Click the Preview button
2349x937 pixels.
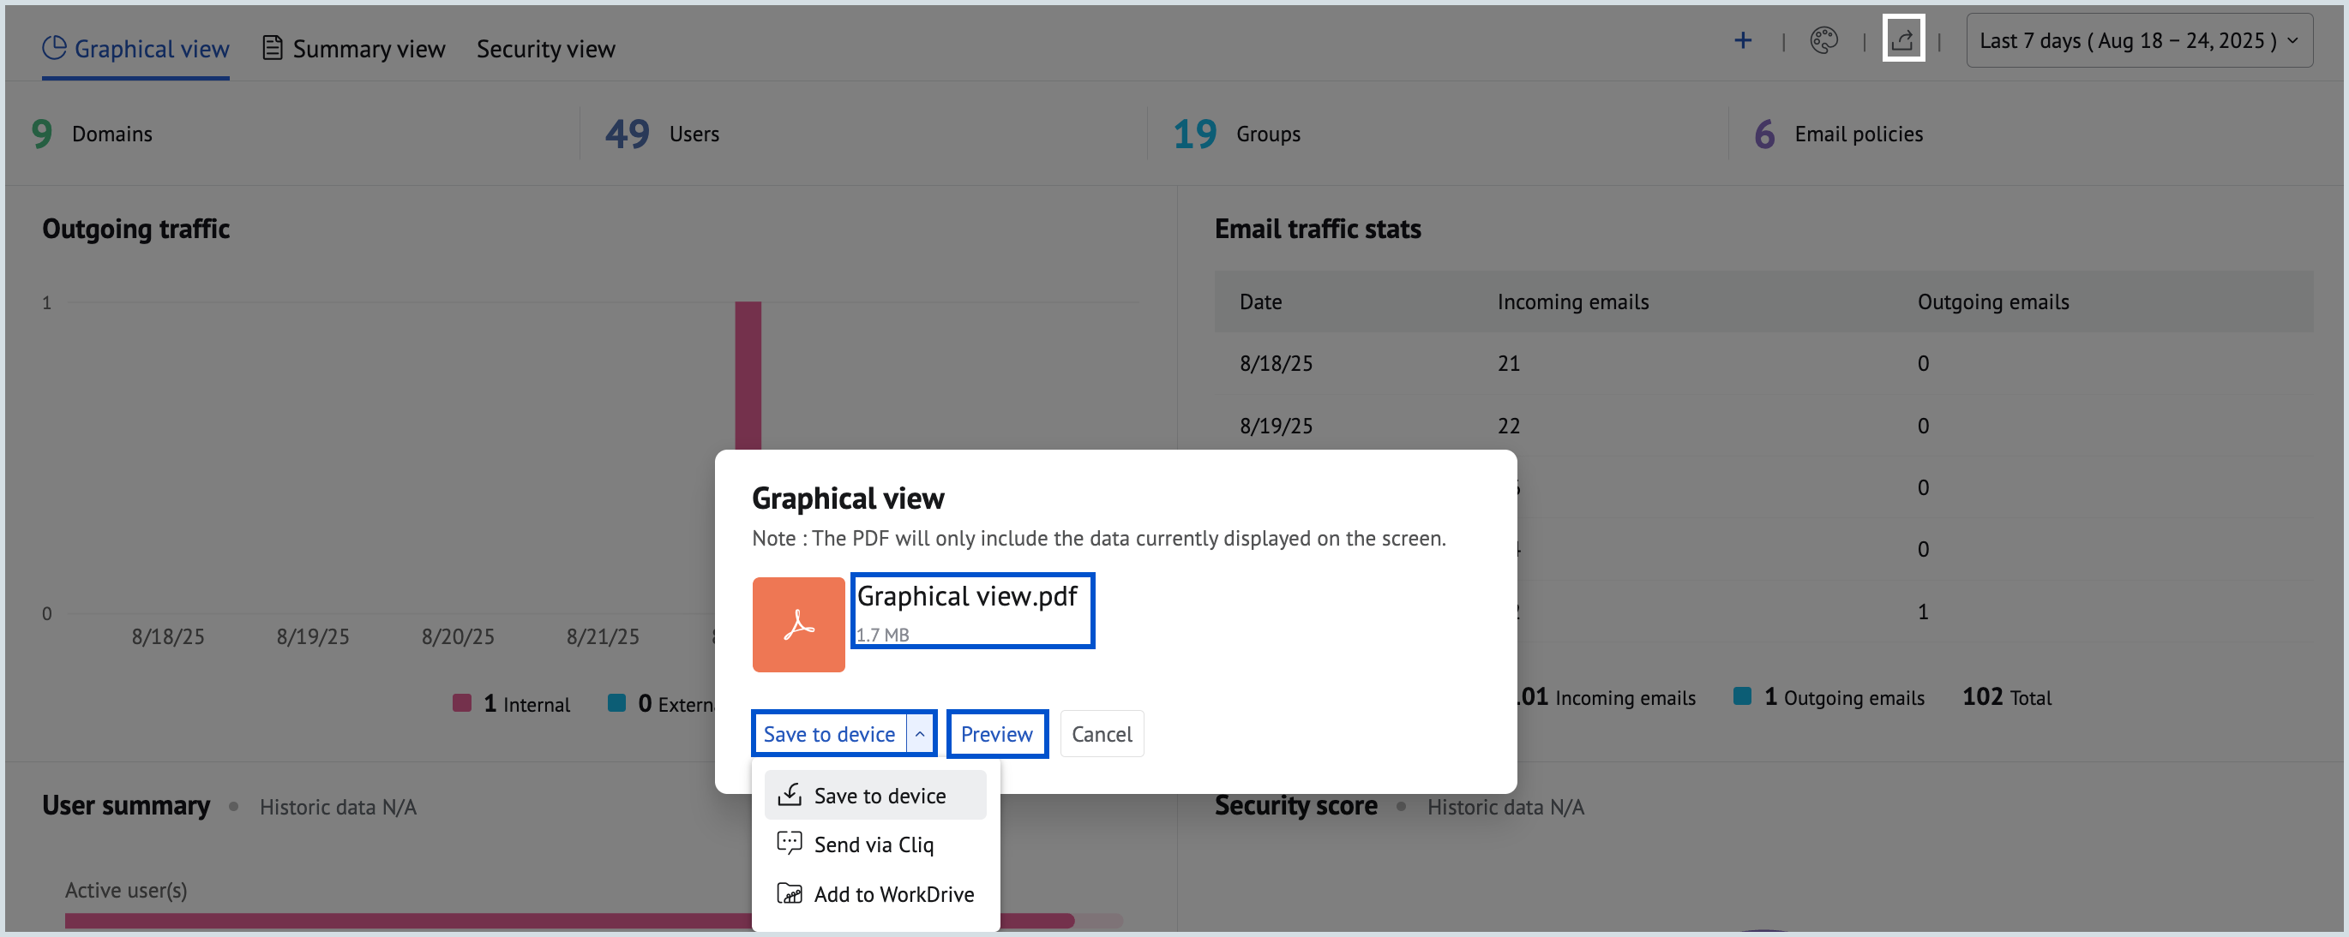[996, 733]
